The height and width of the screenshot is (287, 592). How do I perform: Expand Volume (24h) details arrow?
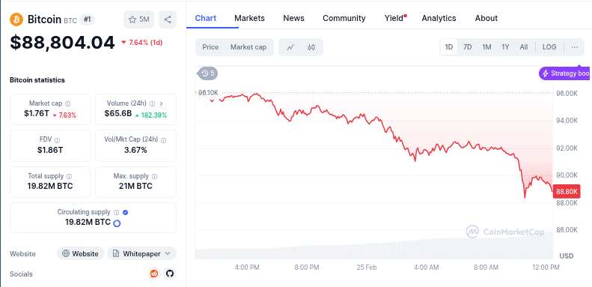162,103
